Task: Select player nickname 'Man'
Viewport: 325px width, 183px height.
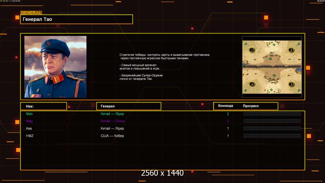Action: 29,114
